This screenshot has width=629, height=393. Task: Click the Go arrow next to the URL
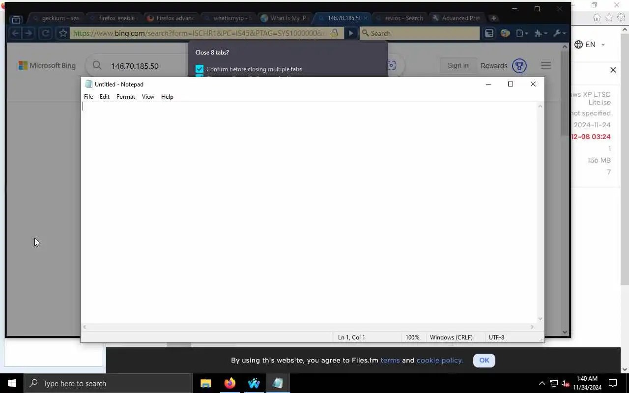(x=350, y=33)
